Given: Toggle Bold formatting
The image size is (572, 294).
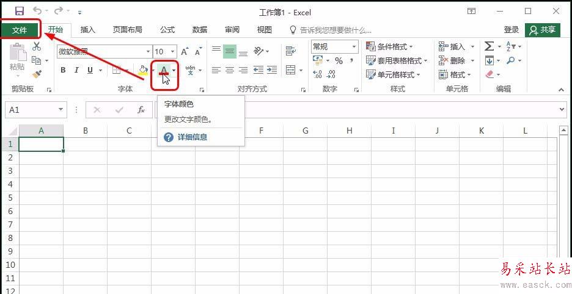Looking at the screenshot, I should [63, 70].
